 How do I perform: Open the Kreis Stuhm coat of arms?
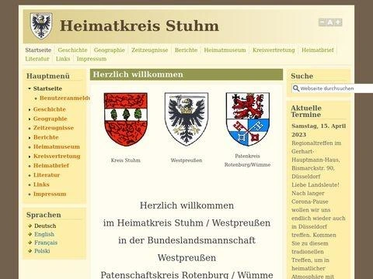pyautogui.click(x=126, y=119)
